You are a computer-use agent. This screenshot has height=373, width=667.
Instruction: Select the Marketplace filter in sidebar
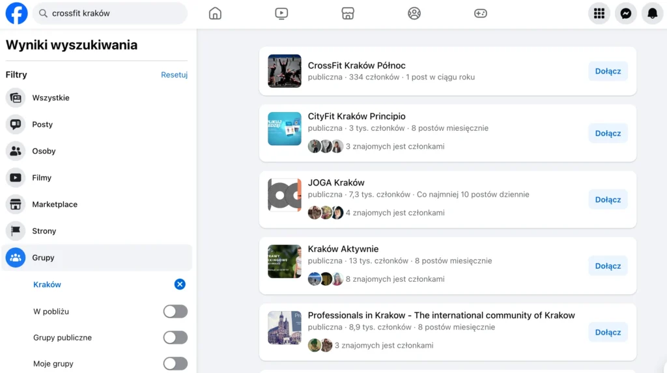coord(96,204)
